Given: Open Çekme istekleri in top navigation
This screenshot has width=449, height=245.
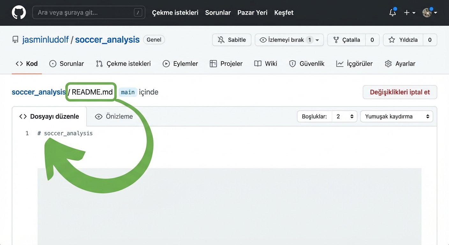Looking at the screenshot, I should (175, 13).
